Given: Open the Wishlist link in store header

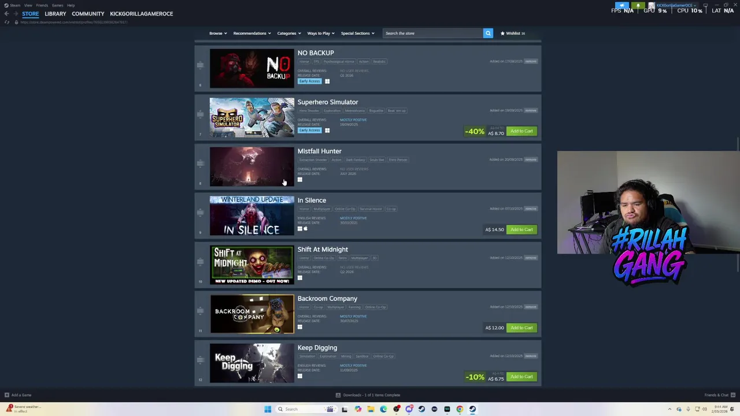Looking at the screenshot, I should click(x=513, y=33).
